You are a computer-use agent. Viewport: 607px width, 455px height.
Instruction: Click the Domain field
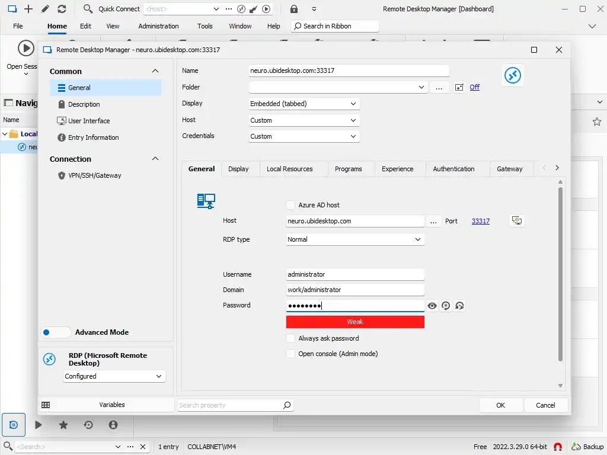click(355, 290)
